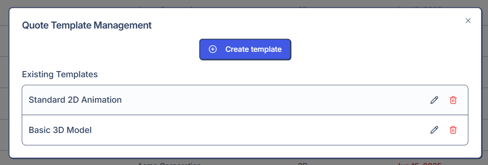Click the Create template button label
The height and width of the screenshot is (165, 488).
click(253, 49)
